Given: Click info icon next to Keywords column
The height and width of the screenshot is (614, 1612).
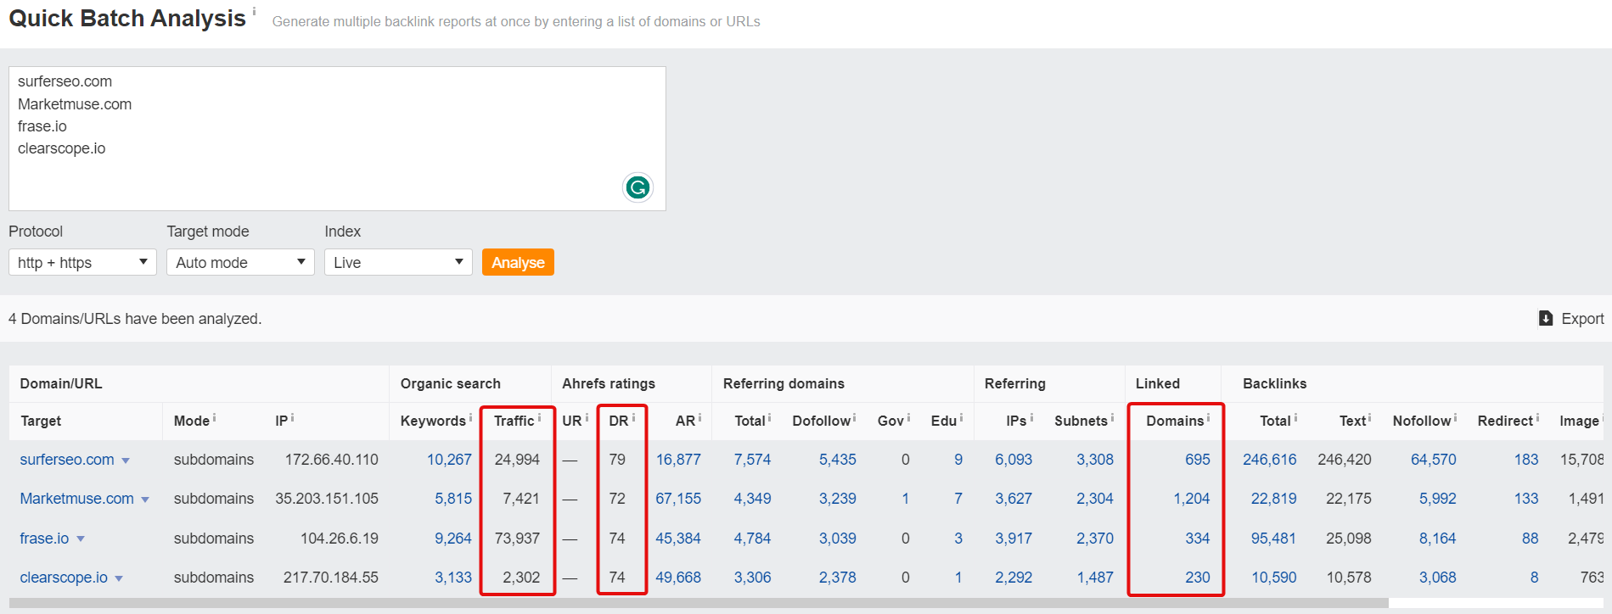Looking at the screenshot, I should click(x=470, y=417).
